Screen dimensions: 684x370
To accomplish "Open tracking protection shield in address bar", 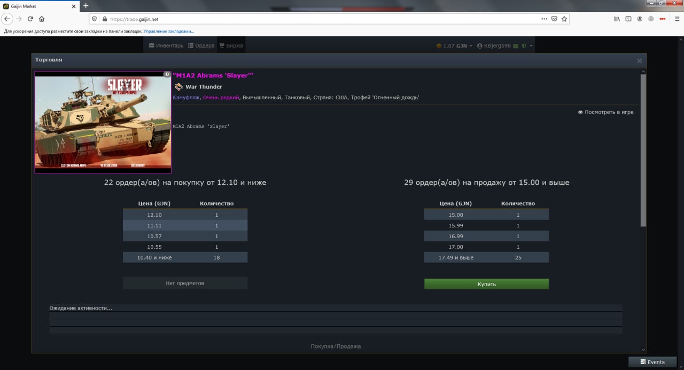I will click(x=94, y=19).
